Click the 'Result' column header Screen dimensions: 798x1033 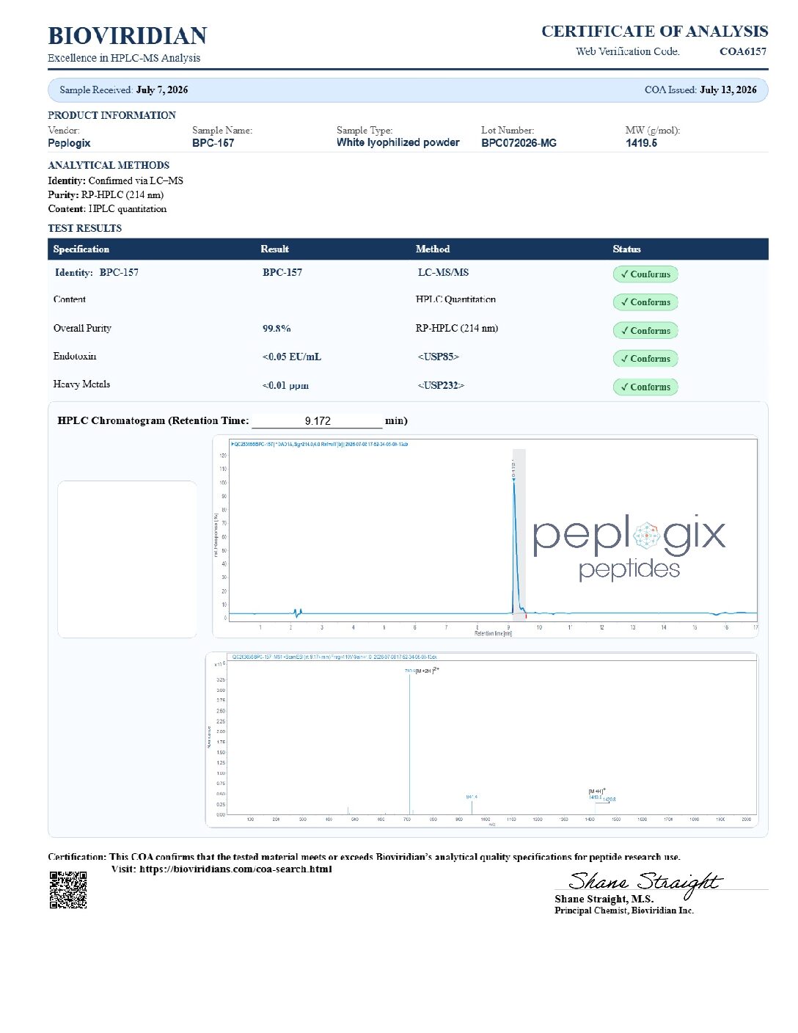275,249
